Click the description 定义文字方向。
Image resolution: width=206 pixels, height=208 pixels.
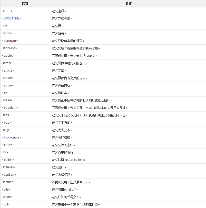(62, 123)
